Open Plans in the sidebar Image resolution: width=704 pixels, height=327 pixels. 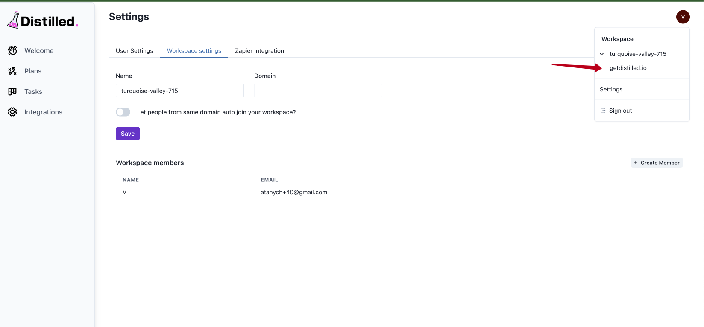[33, 71]
